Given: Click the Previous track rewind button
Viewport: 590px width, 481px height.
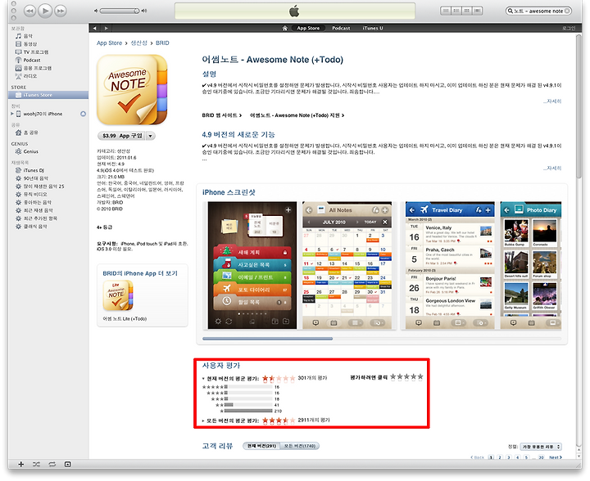Looking at the screenshot, I should [29, 11].
